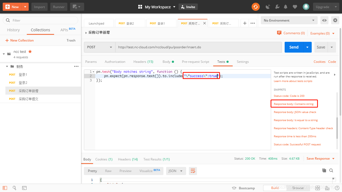The image size is (342, 192).
Task: Toggle the sidebar with the bottom-left icon
Action: pos(5,188)
